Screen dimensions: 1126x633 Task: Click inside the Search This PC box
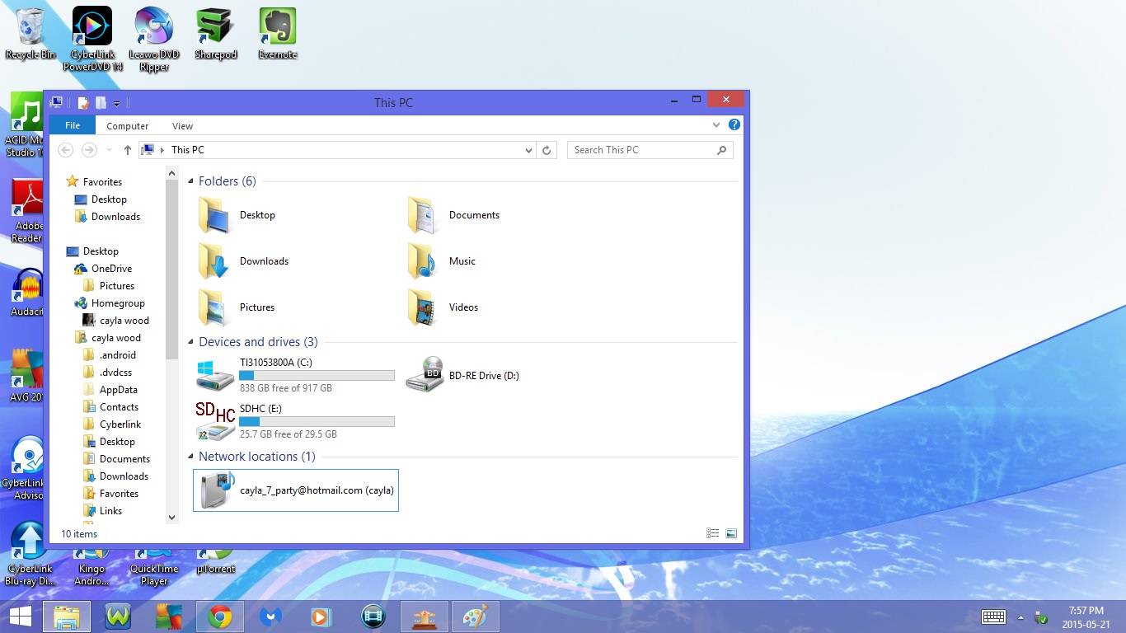(650, 150)
